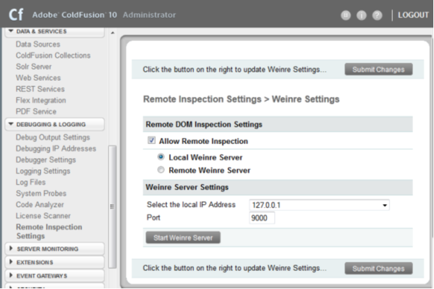Click the ColdFusion Cf logo

point(15,14)
